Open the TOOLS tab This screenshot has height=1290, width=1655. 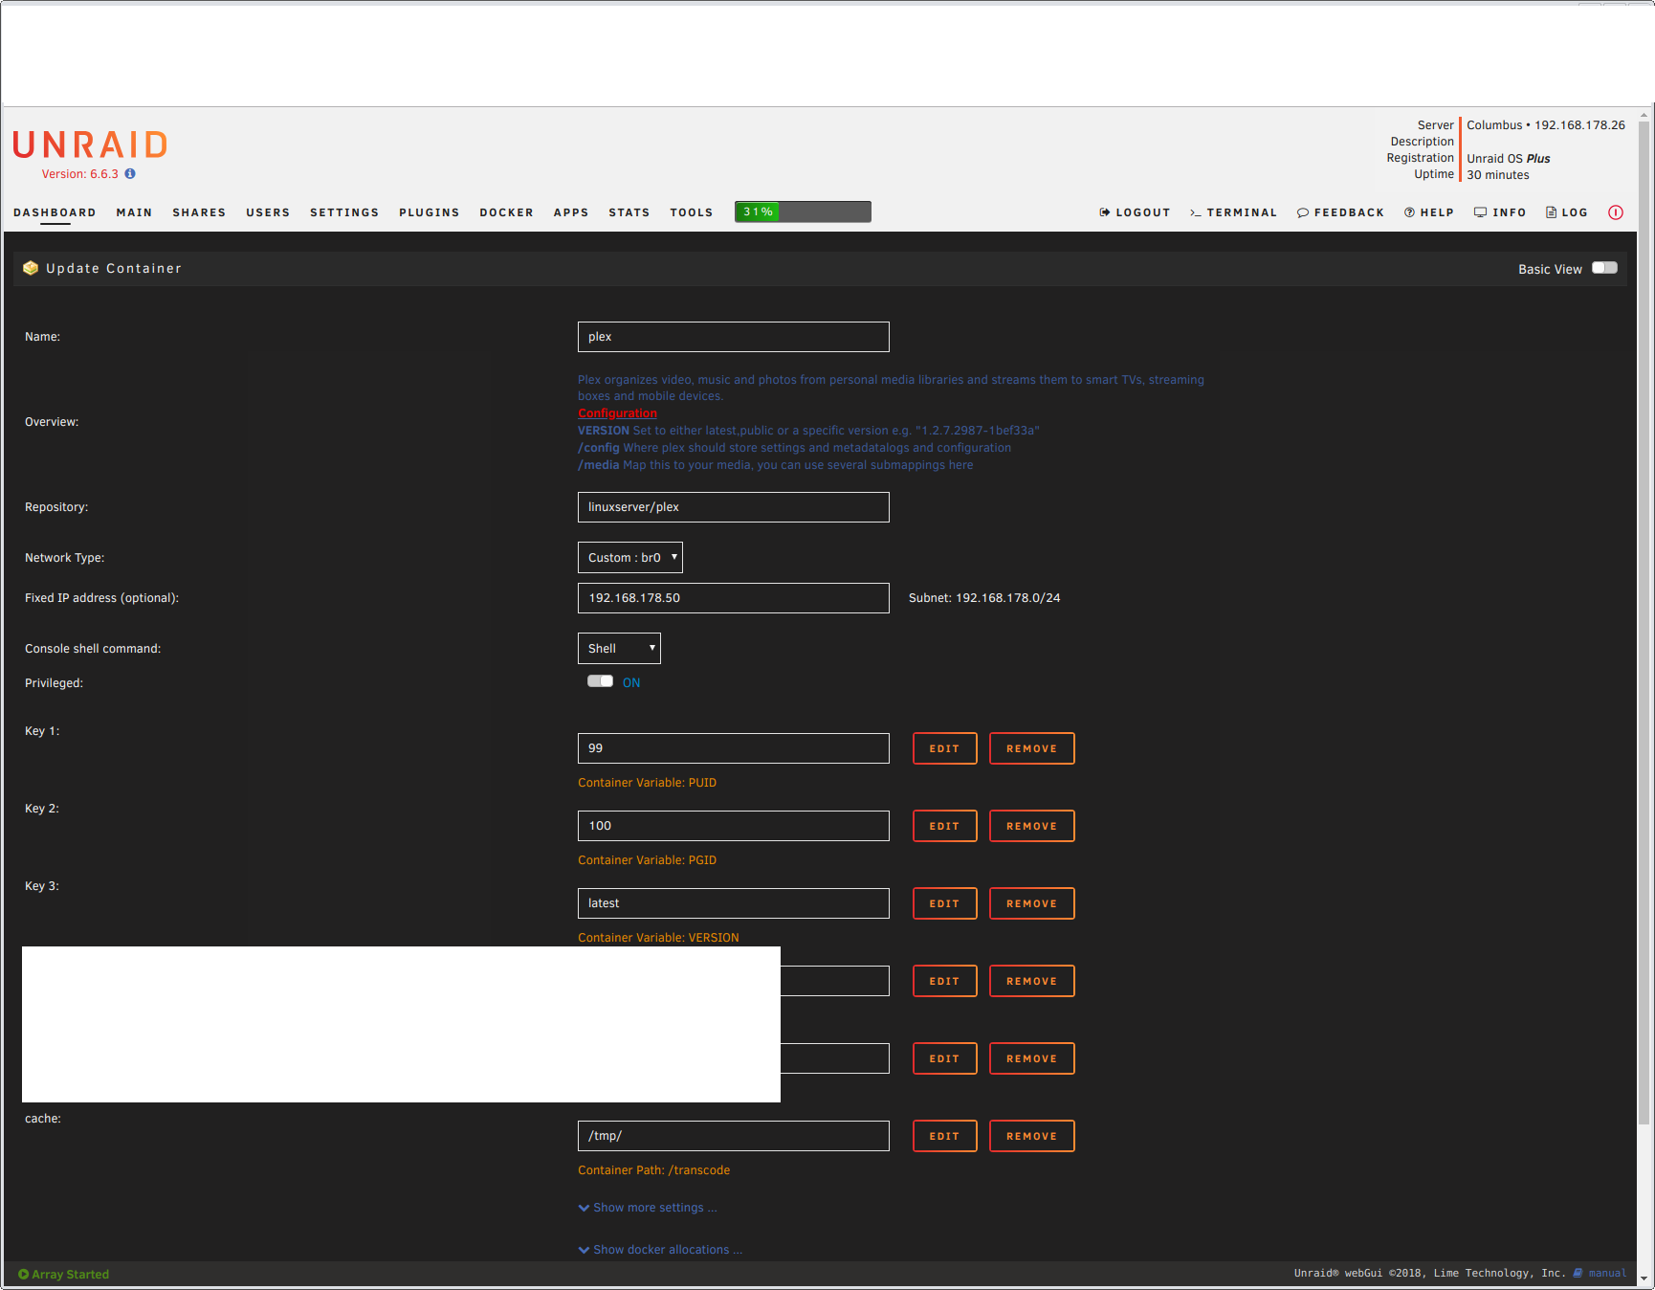(x=692, y=212)
